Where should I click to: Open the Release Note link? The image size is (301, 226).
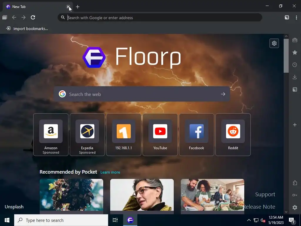[x=259, y=207]
